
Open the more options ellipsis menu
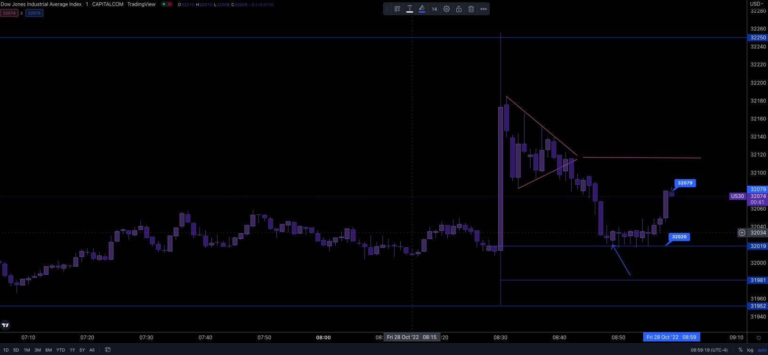(484, 9)
